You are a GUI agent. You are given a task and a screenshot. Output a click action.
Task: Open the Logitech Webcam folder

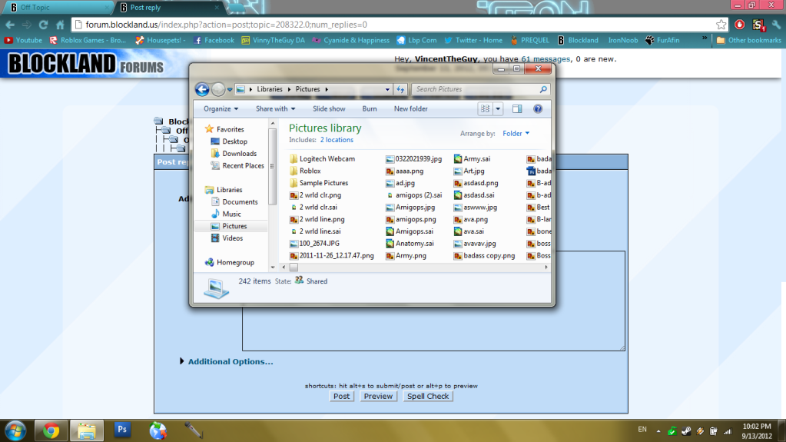pos(327,159)
